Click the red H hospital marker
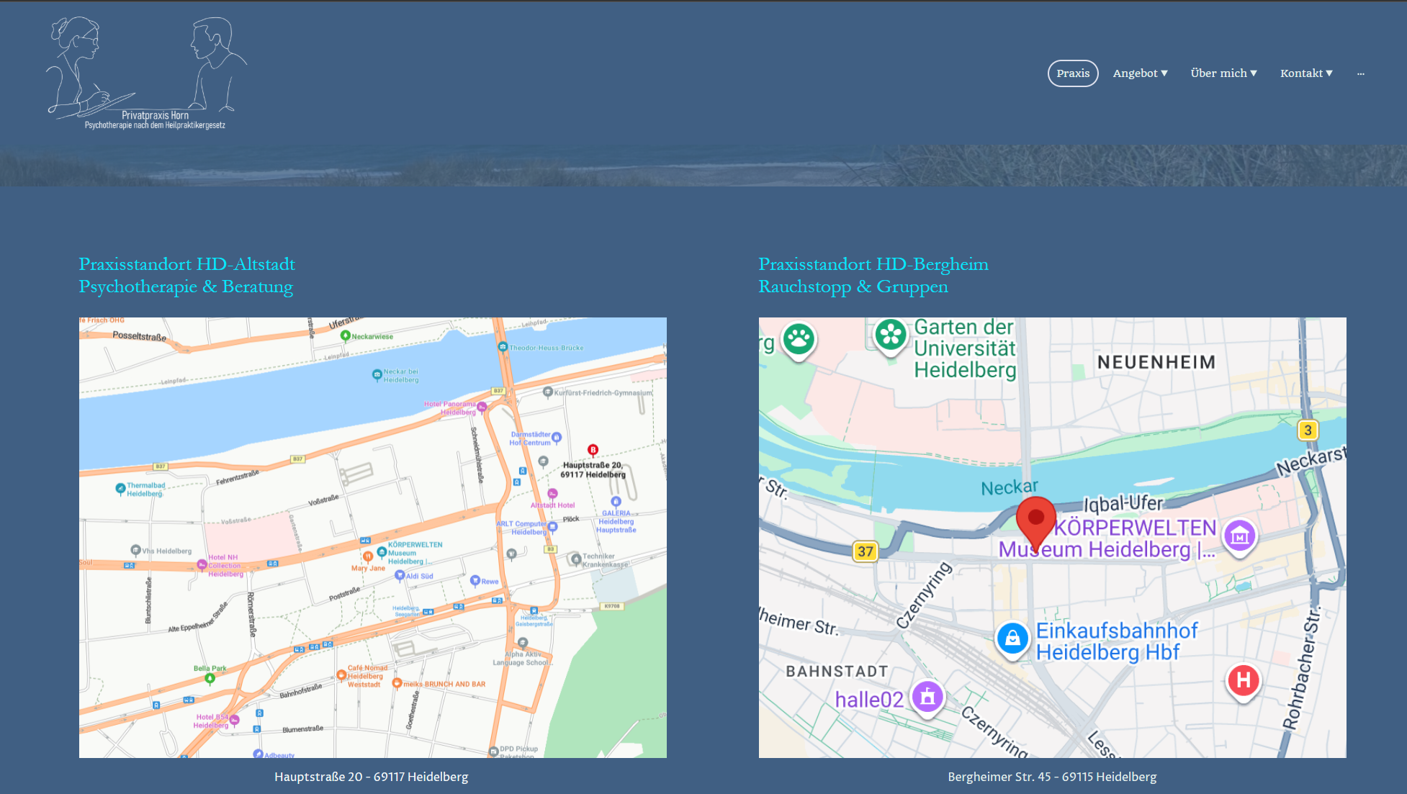 (1243, 680)
